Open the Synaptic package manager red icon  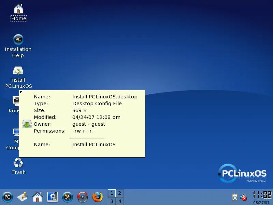pyautogui.click(x=83, y=197)
